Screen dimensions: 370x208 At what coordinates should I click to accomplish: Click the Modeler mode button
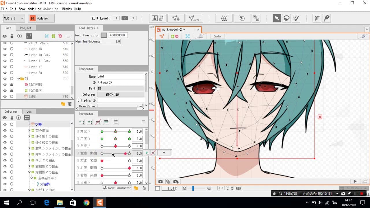[41, 18]
